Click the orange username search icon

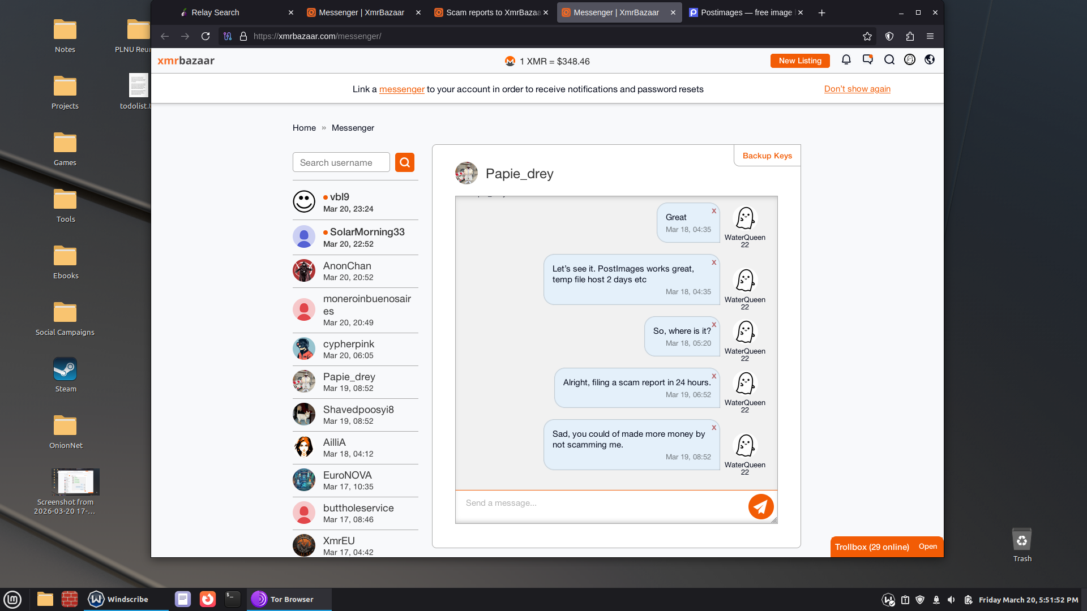(x=404, y=162)
